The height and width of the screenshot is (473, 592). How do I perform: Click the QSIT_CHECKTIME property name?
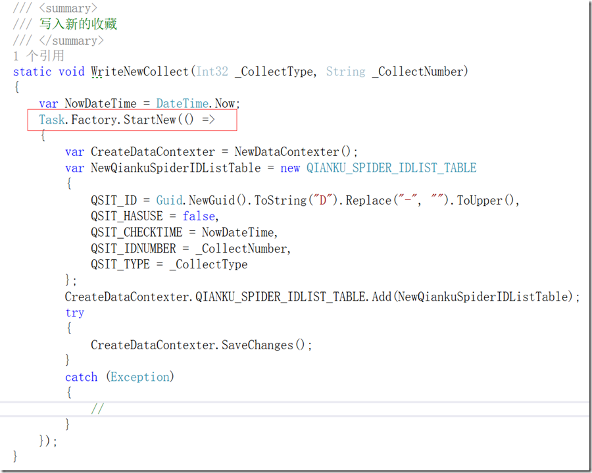(x=136, y=232)
